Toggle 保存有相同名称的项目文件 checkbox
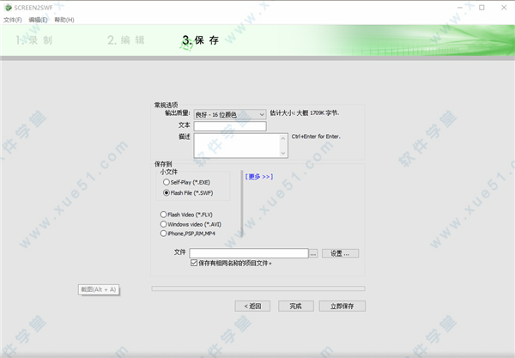Screen dimensions: 515x358 (194, 263)
